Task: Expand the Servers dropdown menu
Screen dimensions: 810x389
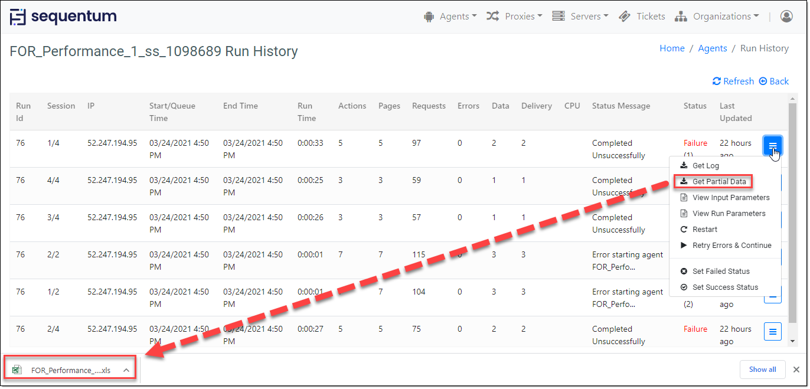Action: tap(580, 17)
